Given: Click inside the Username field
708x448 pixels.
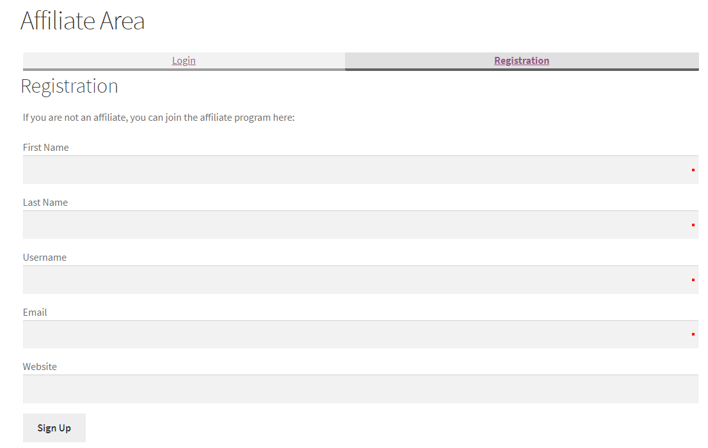Looking at the screenshot, I should click(352, 280).
